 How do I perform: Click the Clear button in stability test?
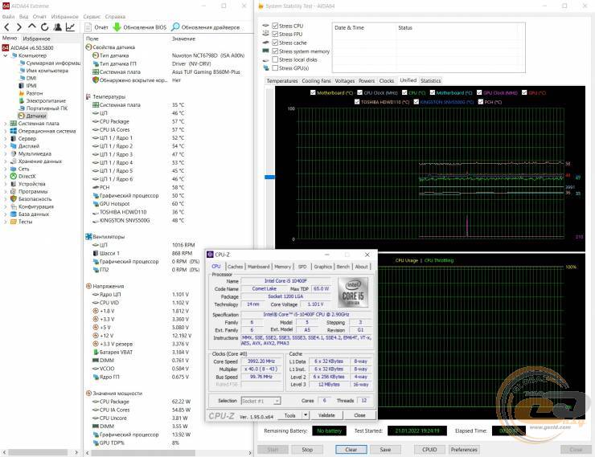[x=351, y=450]
